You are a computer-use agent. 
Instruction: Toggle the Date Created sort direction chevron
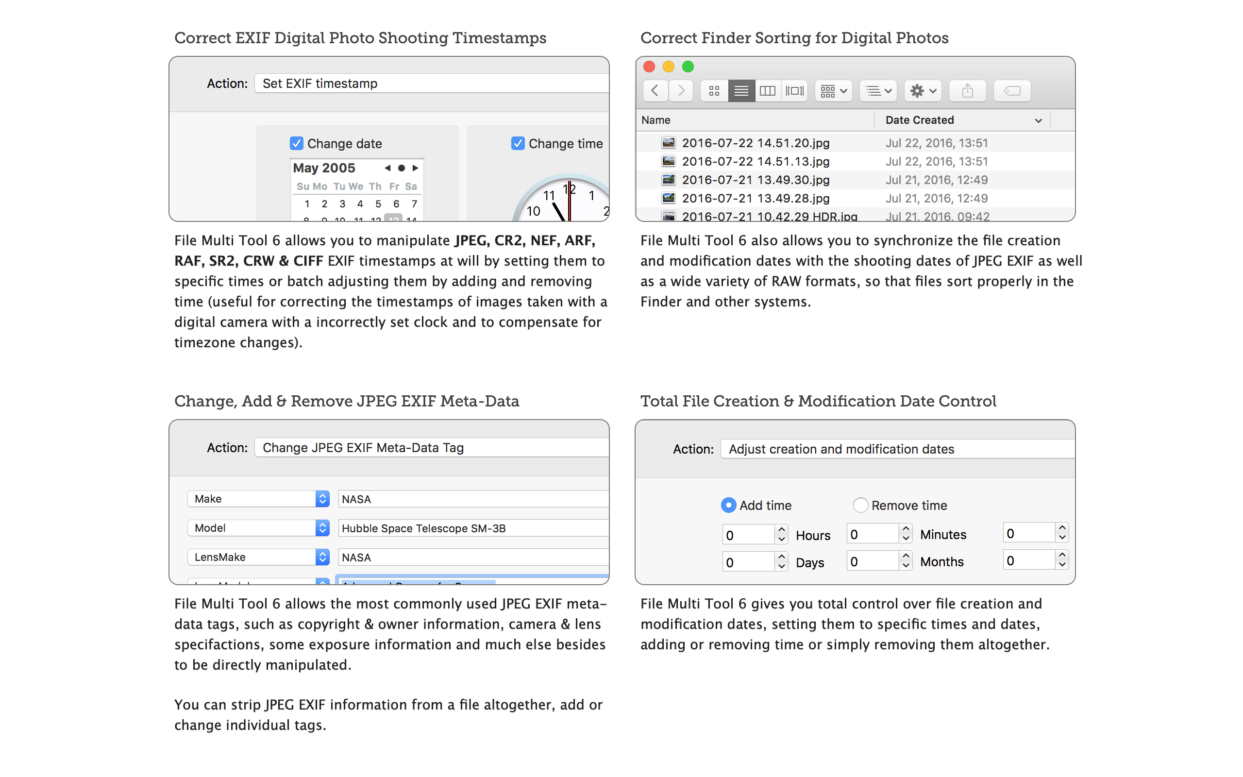tap(1038, 121)
